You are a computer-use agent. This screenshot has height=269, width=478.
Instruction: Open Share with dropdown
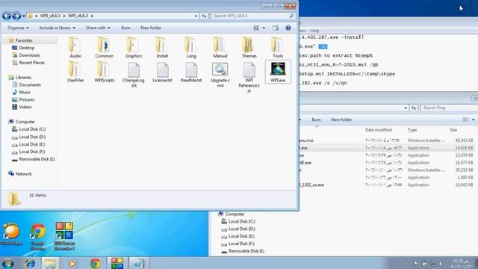coord(98,28)
